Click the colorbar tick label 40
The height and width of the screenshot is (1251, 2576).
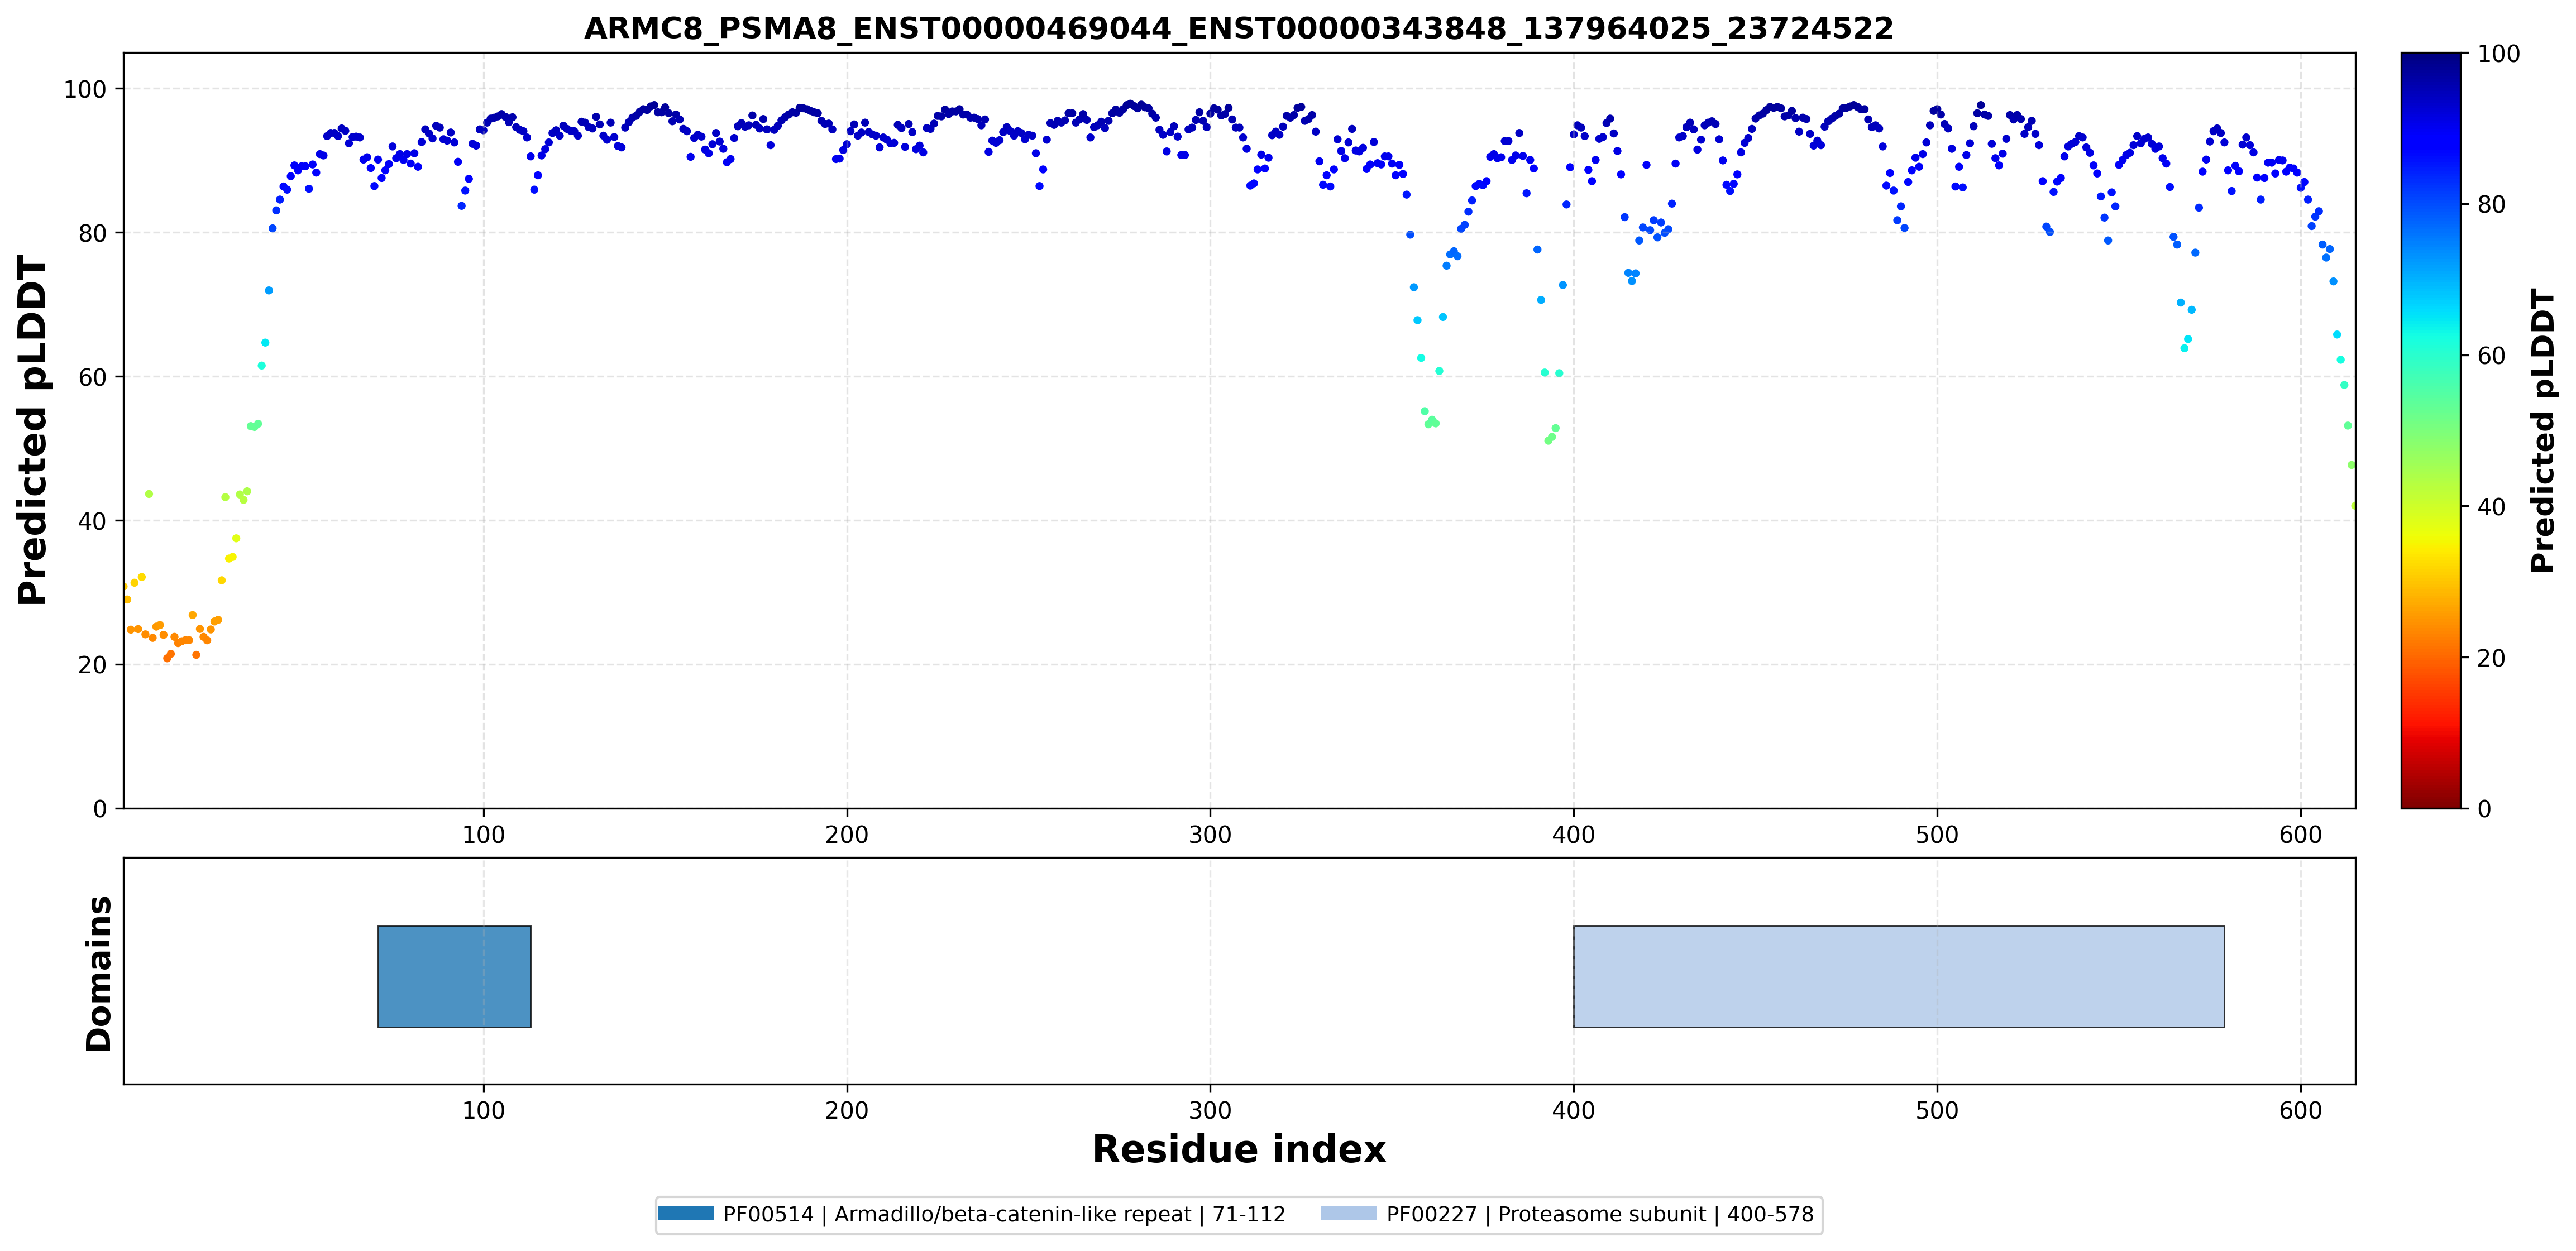click(2491, 507)
